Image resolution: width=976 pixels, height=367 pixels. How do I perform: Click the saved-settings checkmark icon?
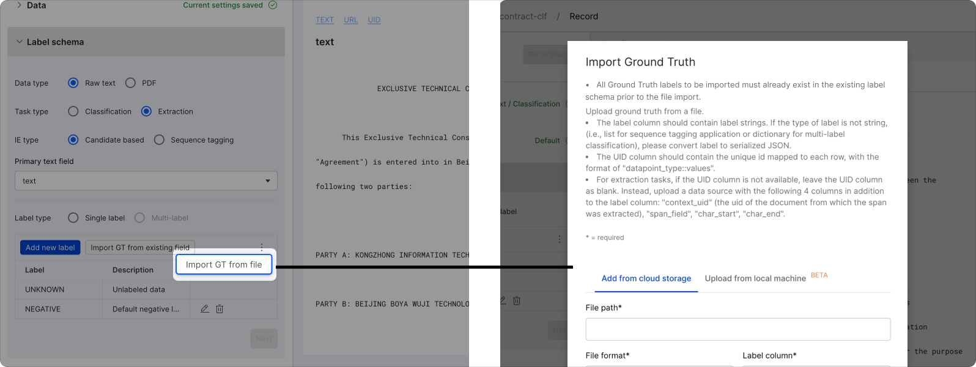coord(273,6)
